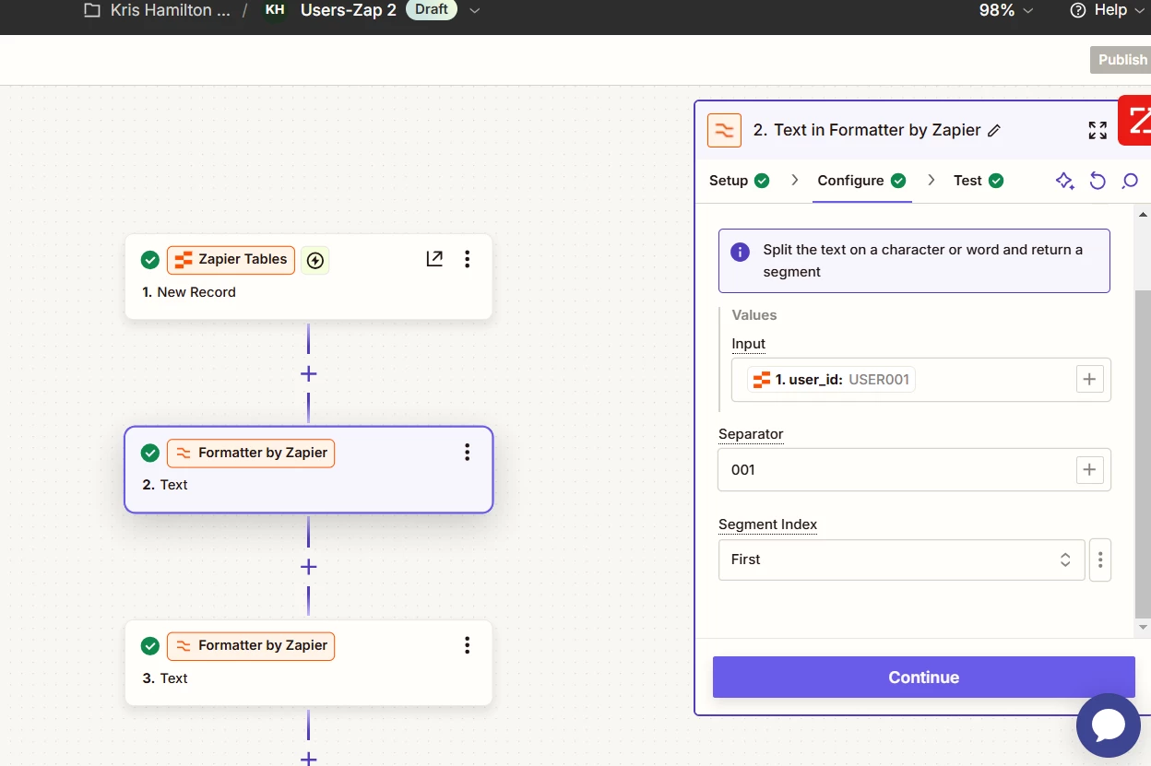
Task: Add a step after New Record
Action: tap(308, 374)
